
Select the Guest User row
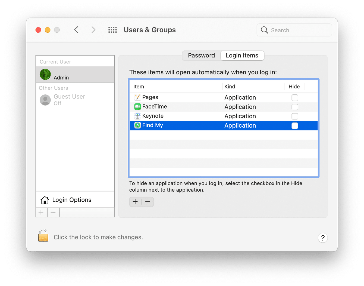[75, 100]
